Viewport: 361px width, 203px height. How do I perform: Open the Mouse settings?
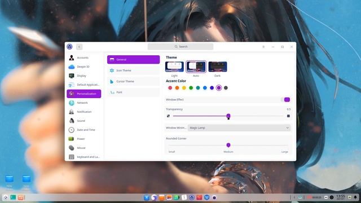[84, 148]
